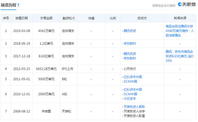Select amount cell 5000万美元

pyautogui.click(x=46, y=79)
